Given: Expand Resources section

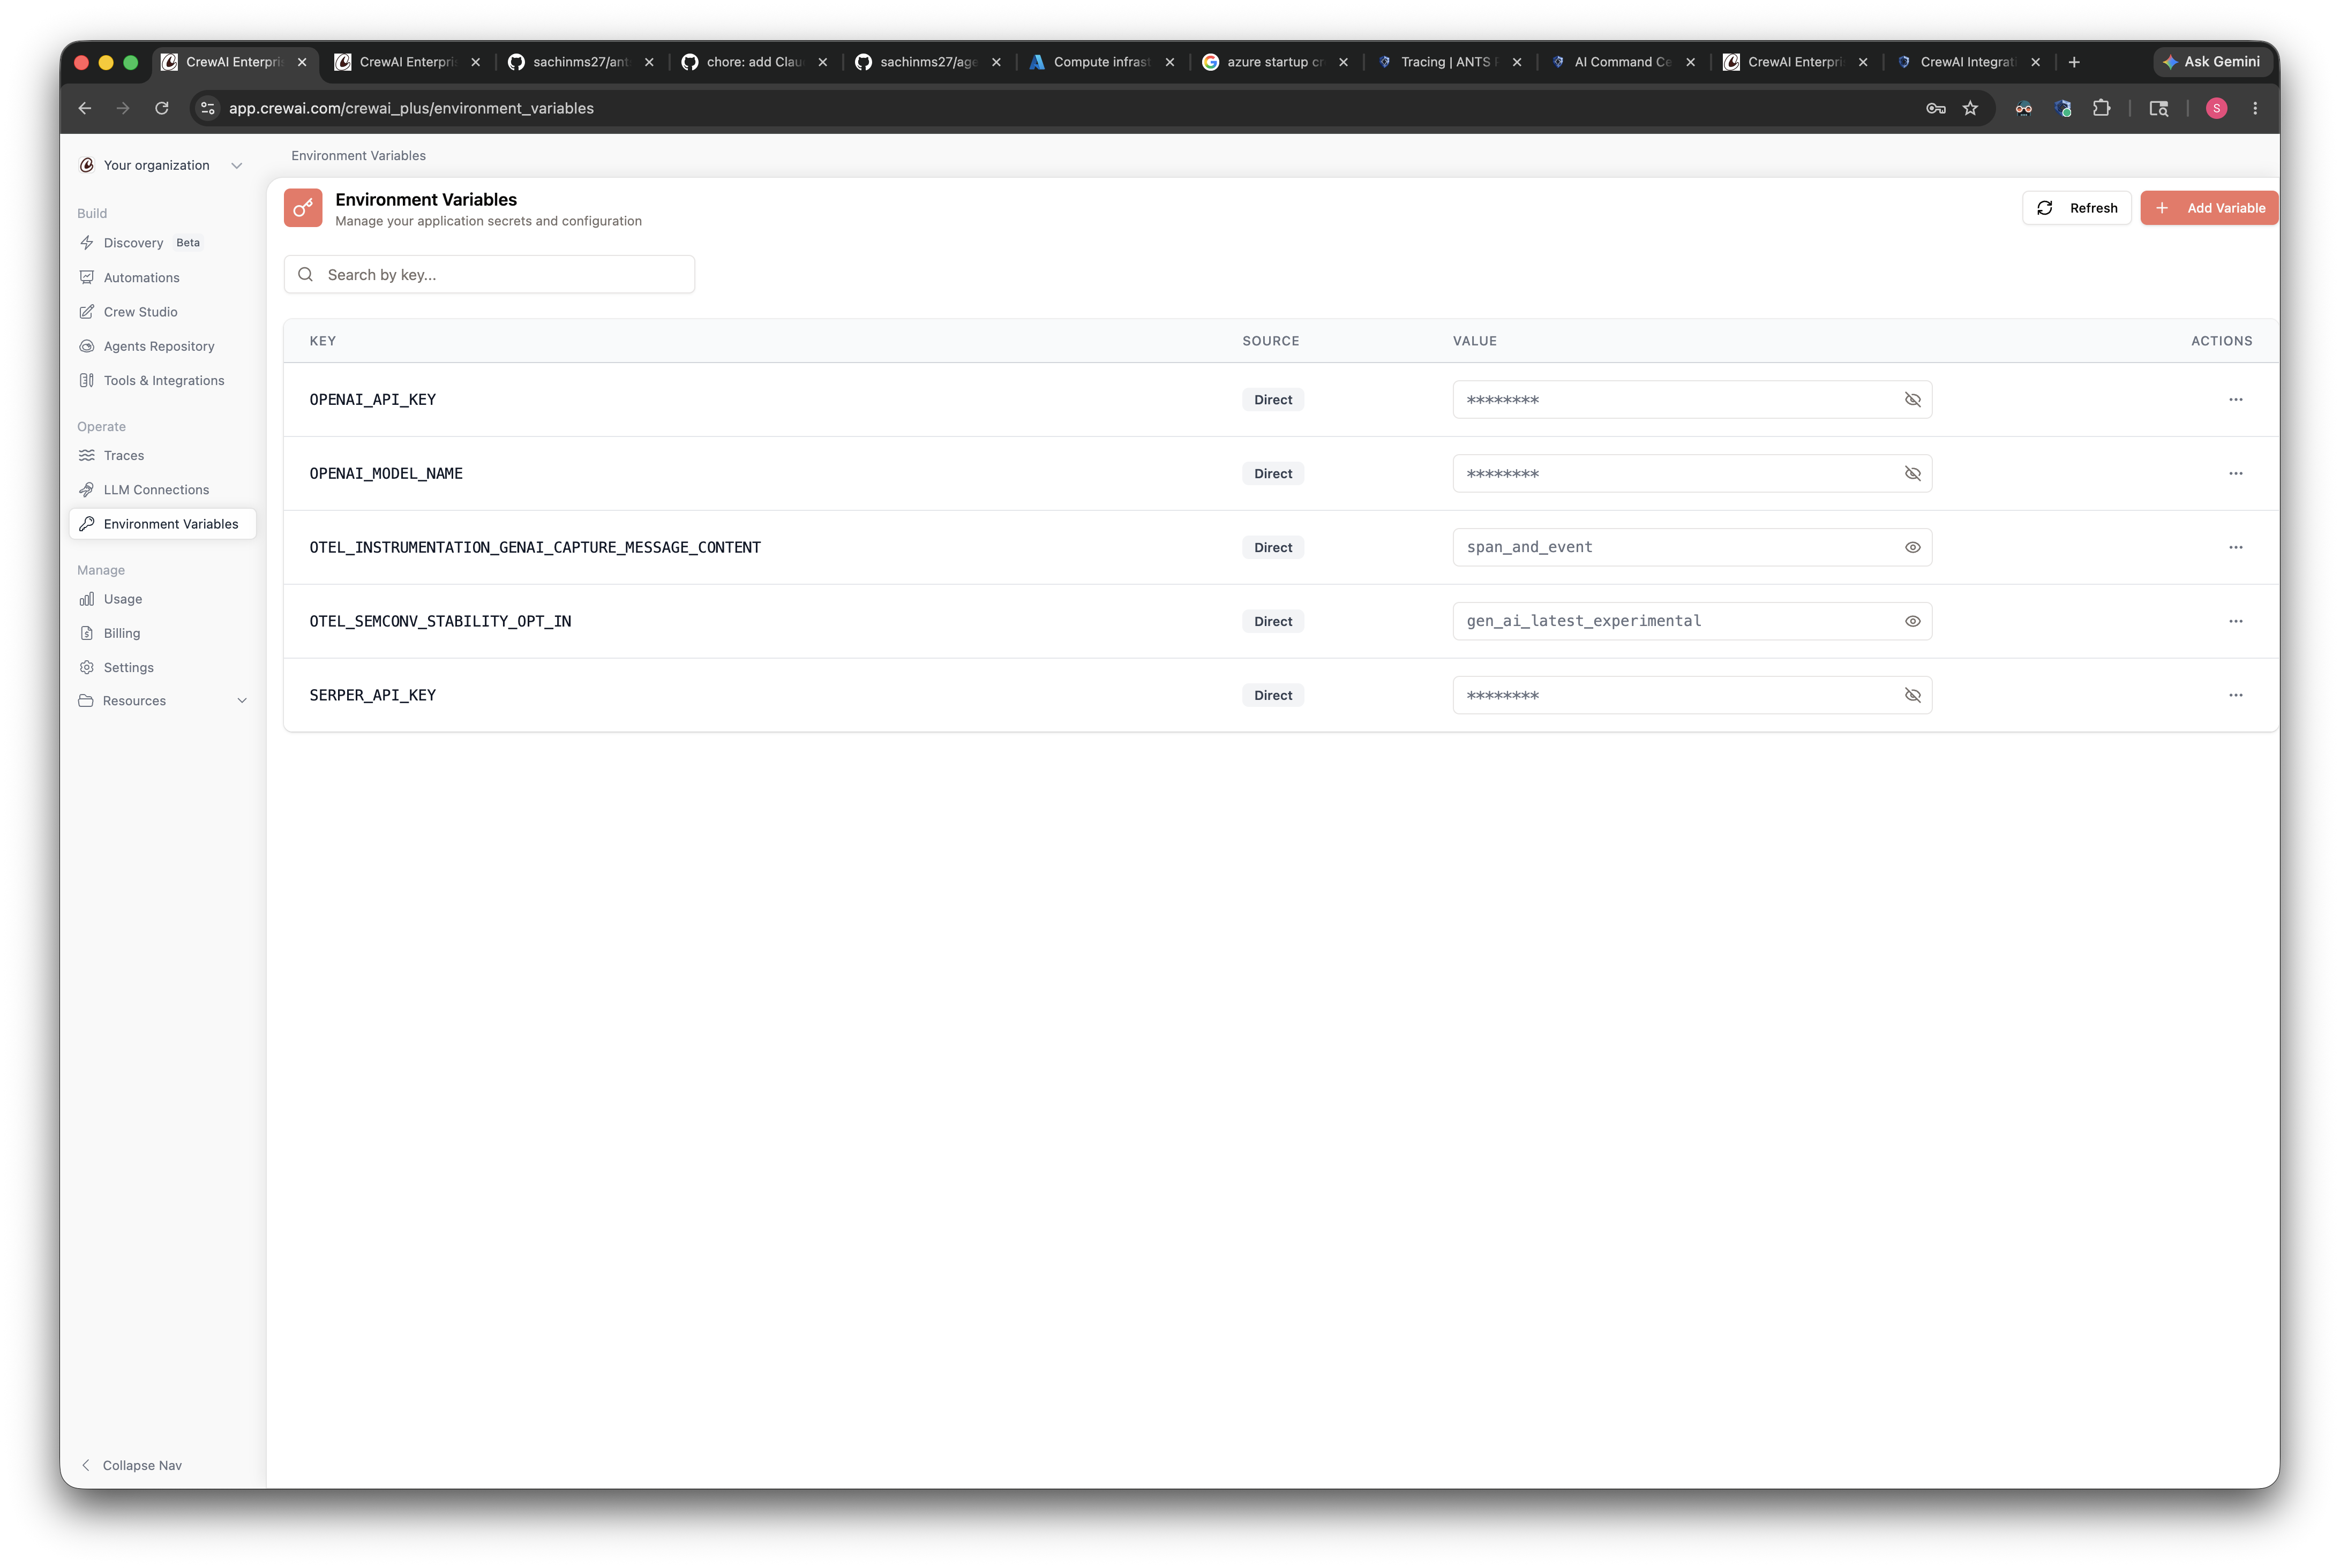Looking at the screenshot, I should (162, 701).
